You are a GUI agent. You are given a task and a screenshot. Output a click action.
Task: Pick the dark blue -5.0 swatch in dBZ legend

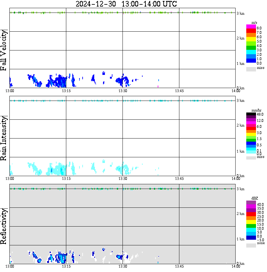[x=251, y=238]
